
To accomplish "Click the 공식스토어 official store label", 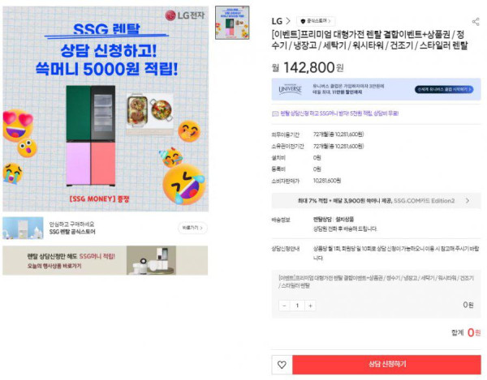I will point(317,21).
